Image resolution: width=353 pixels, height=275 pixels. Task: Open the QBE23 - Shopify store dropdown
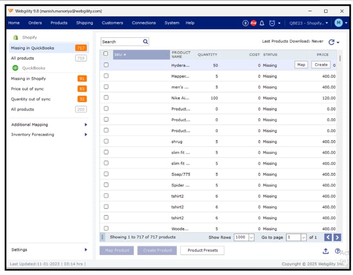tap(309, 23)
